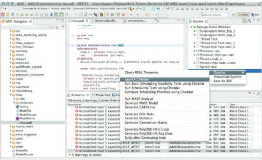
Task: Click Generate DSM Matrix toolbar button
Action: point(85,9)
